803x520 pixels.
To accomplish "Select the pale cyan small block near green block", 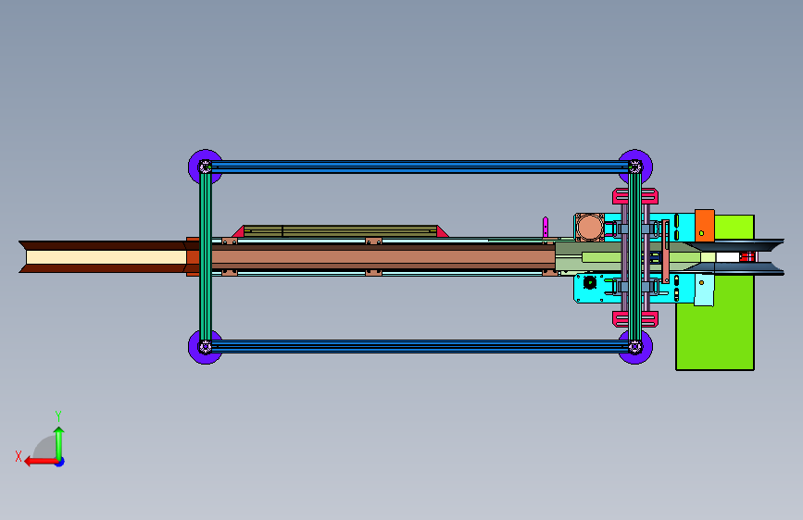I will point(704,290).
